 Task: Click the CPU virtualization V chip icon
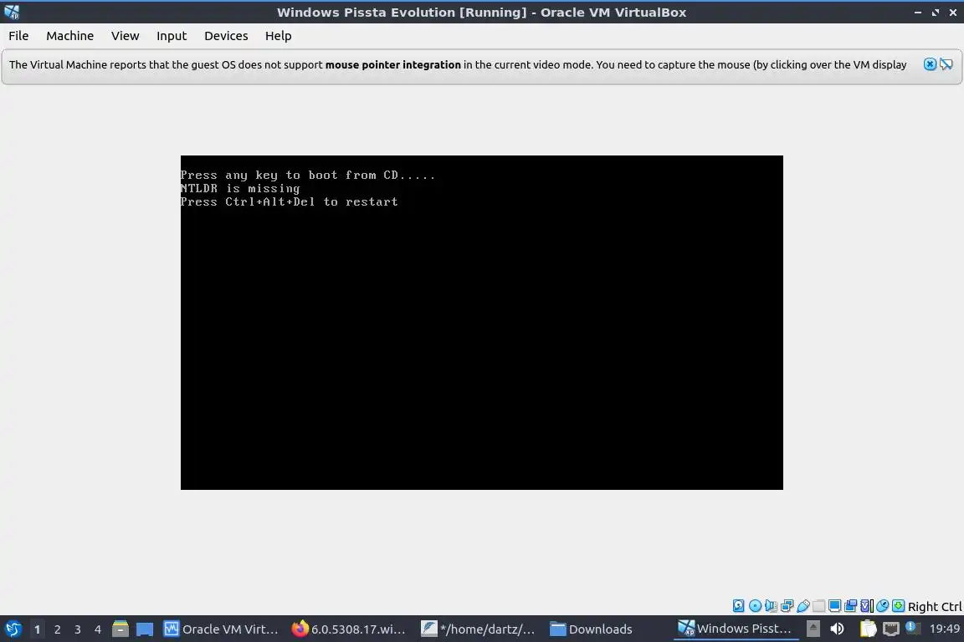[x=866, y=606]
